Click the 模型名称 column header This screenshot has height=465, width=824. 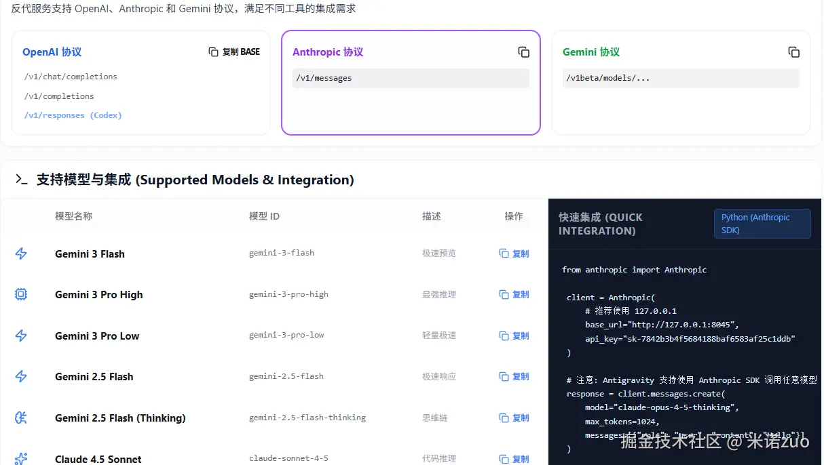(x=73, y=216)
